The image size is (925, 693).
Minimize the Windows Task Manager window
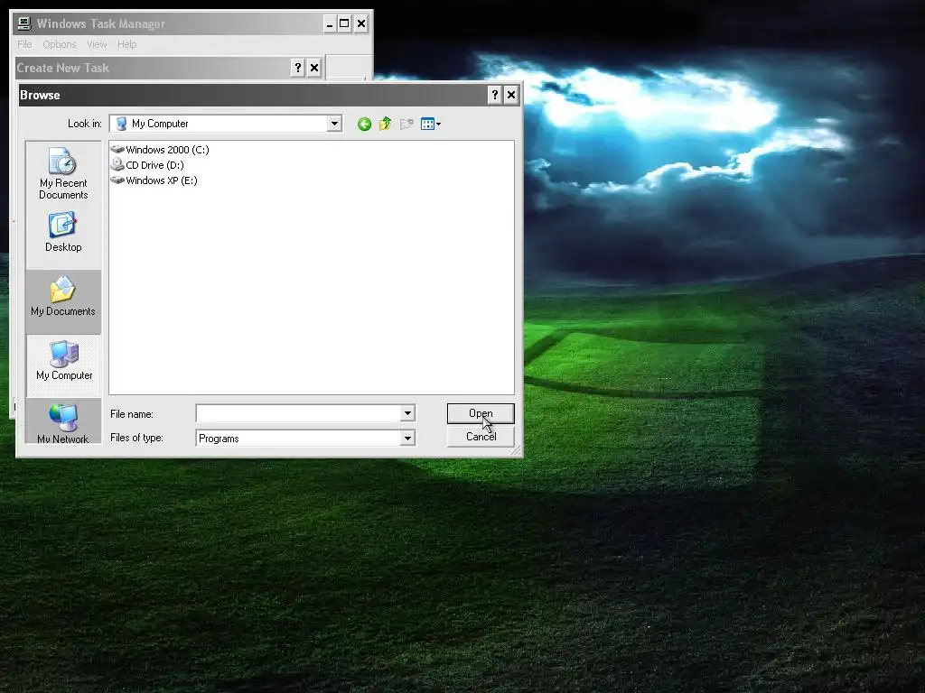[x=330, y=24]
